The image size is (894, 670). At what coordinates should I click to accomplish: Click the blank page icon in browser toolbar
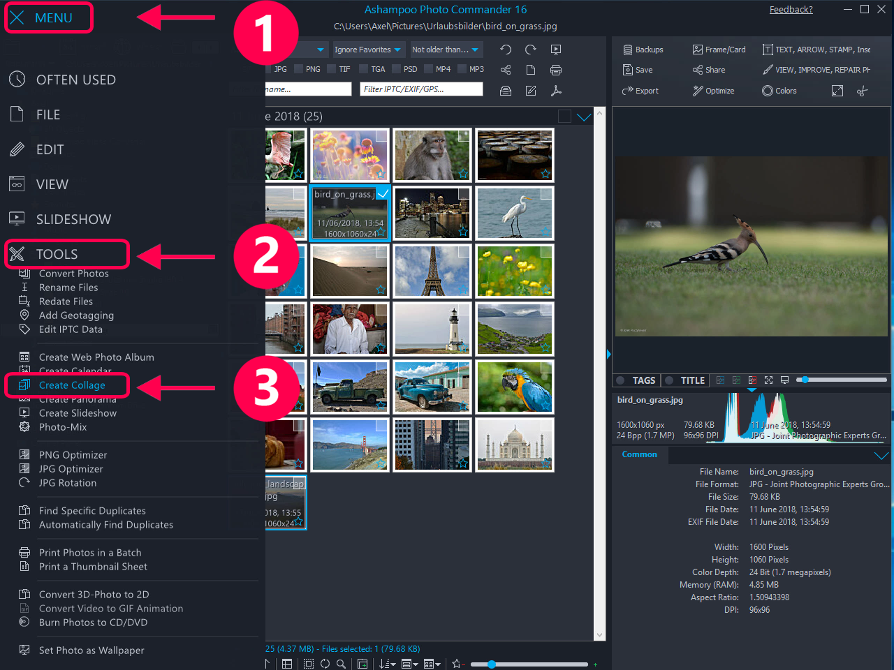coord(531,70)
